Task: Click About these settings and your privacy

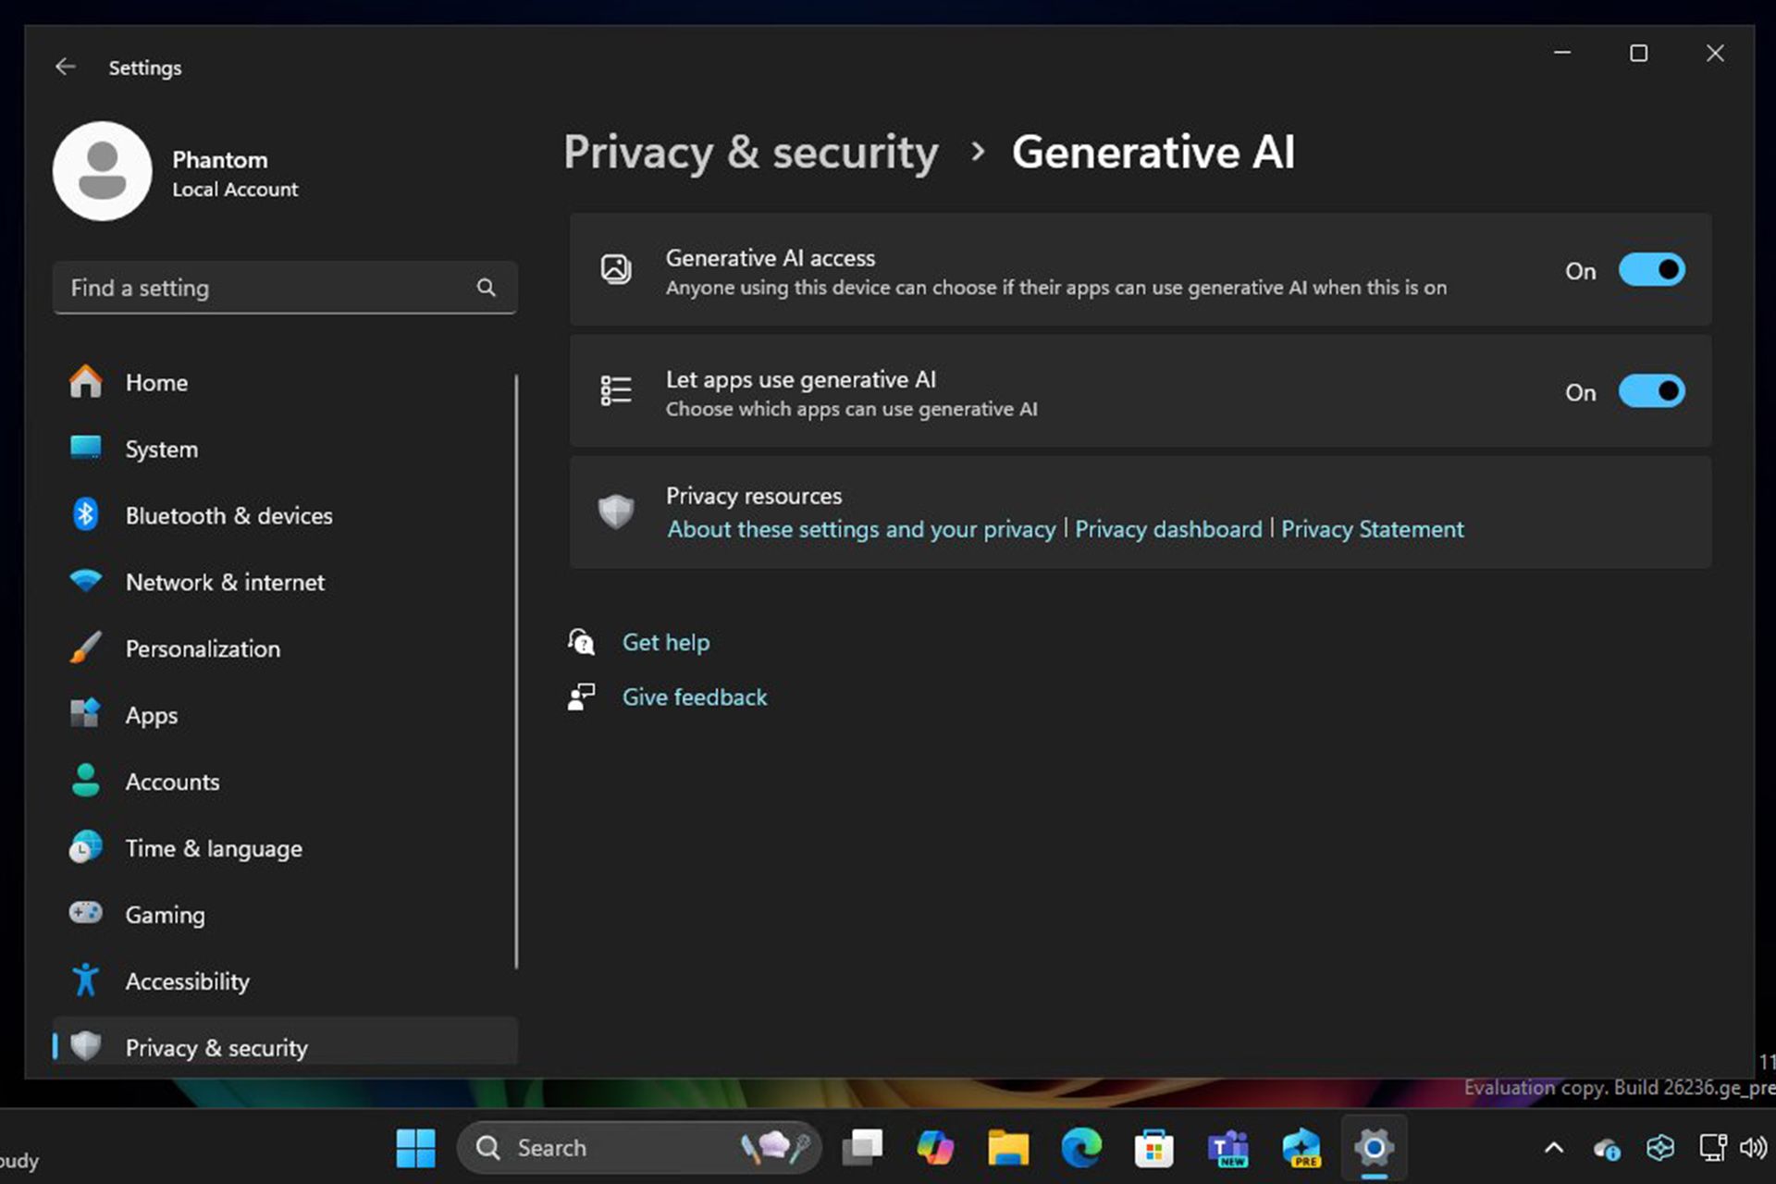Action: (x=860, y=528)
